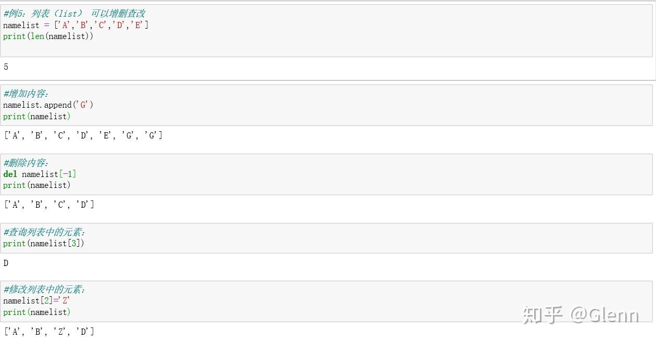Place cursor on the namelist = ['A','B','C','D','E'] line
The width and height of the screenshot is (656, 341).
pyautogui.click(x=75, y=25)
